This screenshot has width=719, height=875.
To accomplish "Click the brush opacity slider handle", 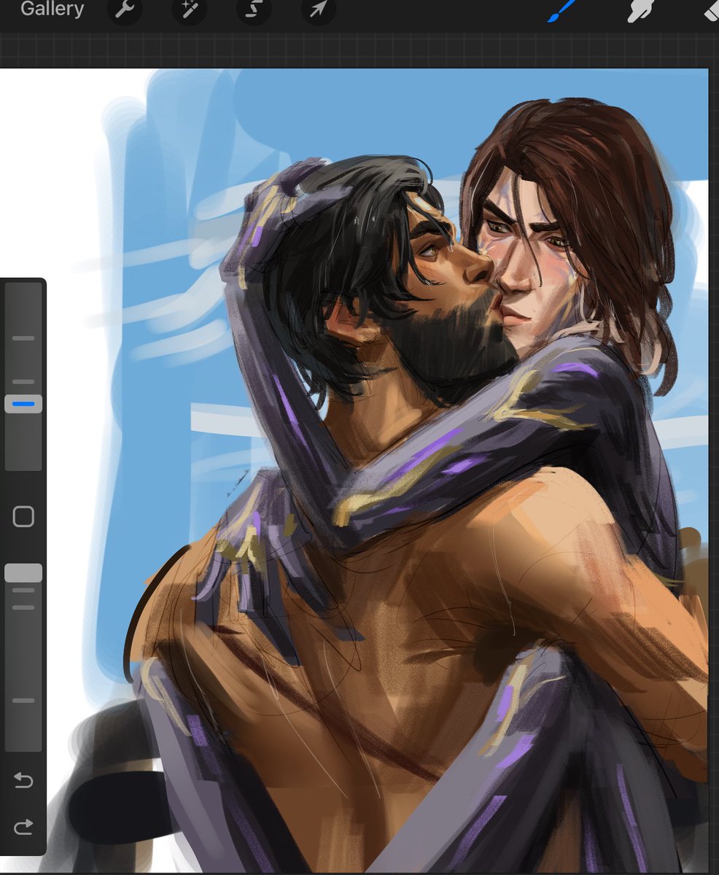I will 23,573.
